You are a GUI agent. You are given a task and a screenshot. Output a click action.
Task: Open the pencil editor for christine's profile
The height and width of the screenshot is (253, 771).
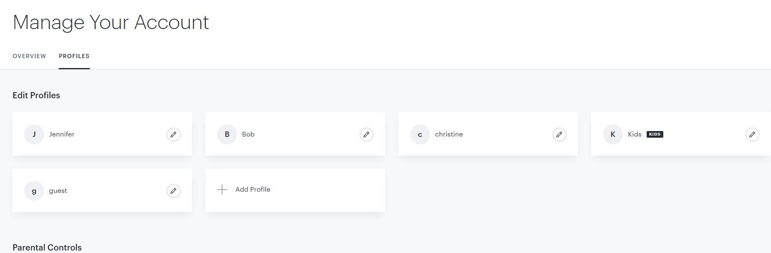(x=559, y=134)
